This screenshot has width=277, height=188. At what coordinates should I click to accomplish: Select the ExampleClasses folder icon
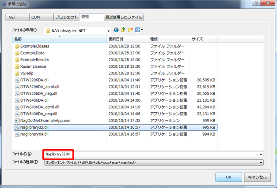(17, 46)
